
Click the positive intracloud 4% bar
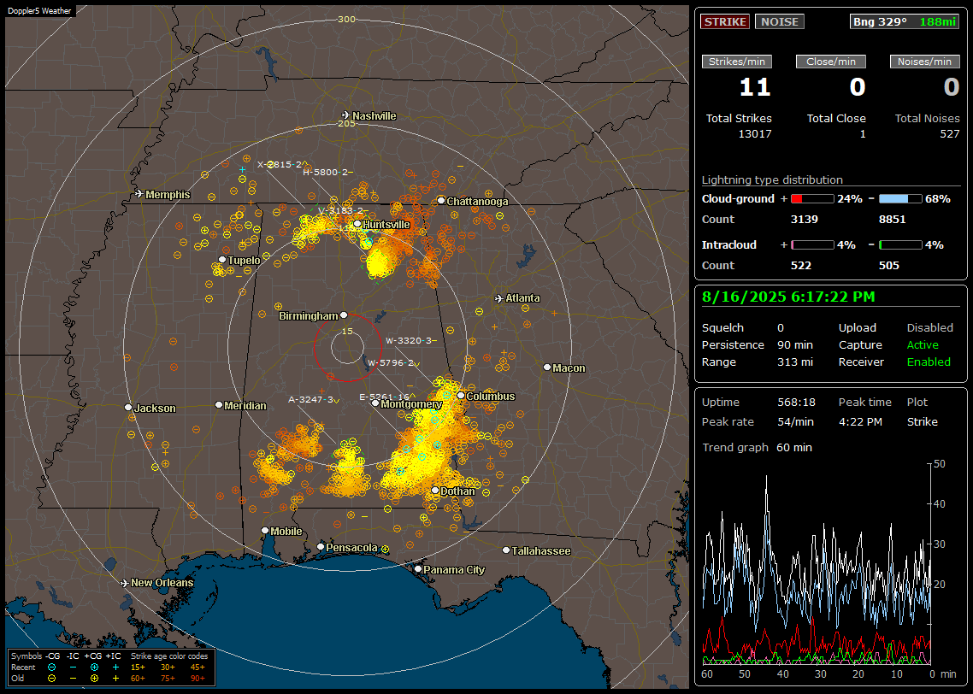[812, 245]
